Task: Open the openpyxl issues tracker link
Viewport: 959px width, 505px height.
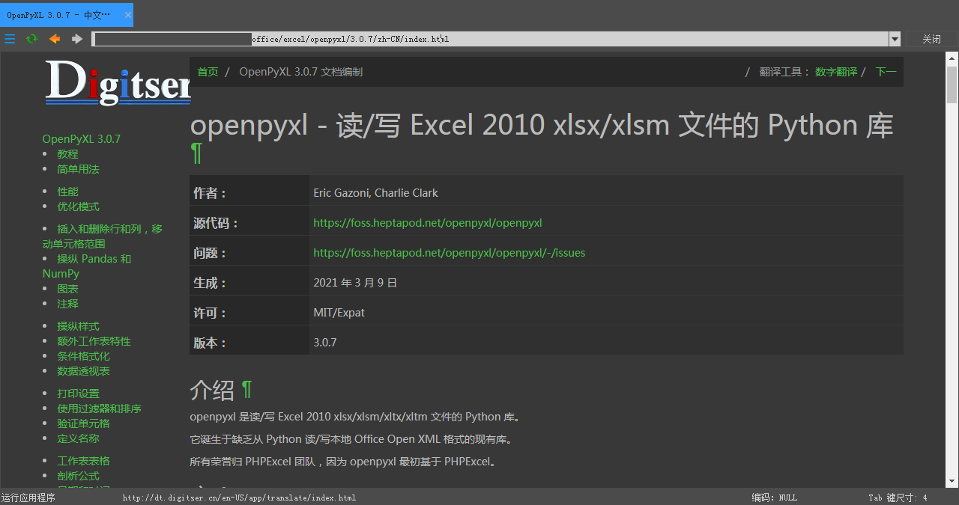Action: [450, 252]
